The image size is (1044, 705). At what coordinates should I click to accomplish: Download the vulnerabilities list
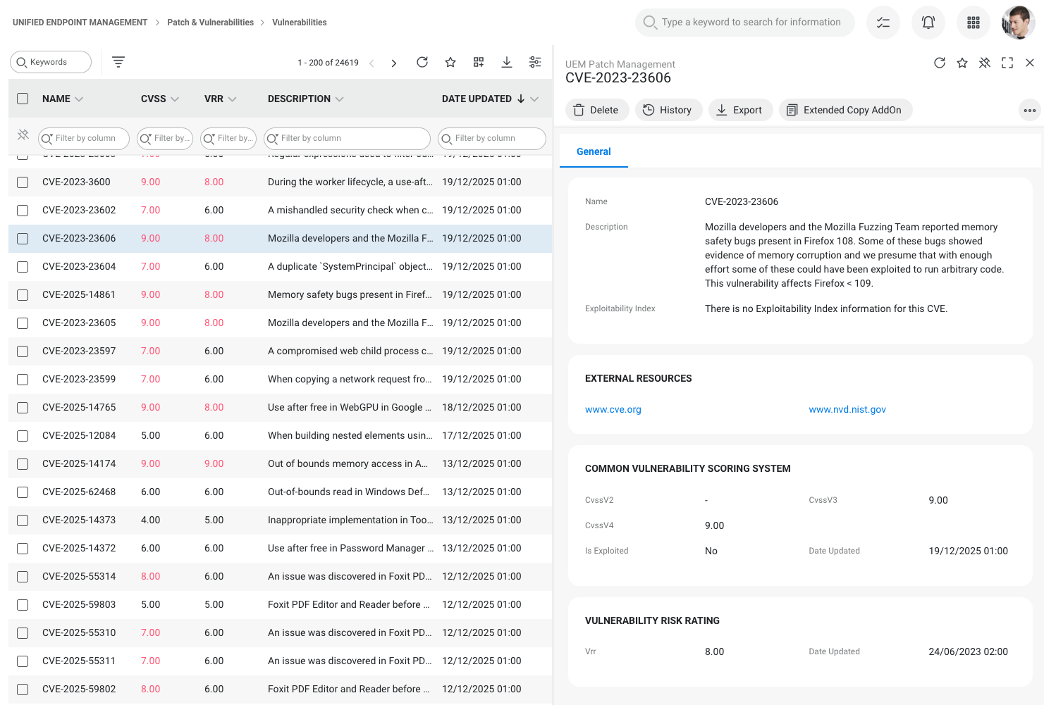point(507,62)
